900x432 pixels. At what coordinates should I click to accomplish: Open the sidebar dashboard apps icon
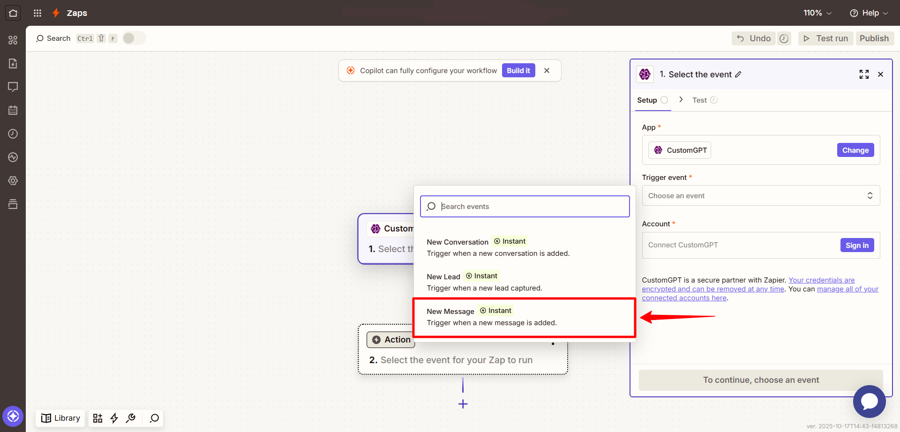(13, 40)
